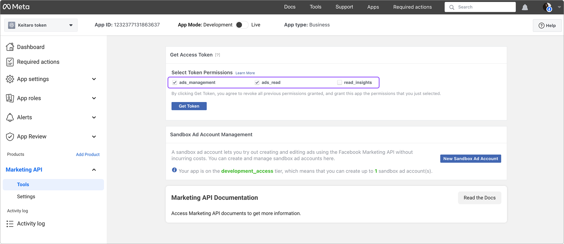Click the Activity log list icon

pos(10,224)
